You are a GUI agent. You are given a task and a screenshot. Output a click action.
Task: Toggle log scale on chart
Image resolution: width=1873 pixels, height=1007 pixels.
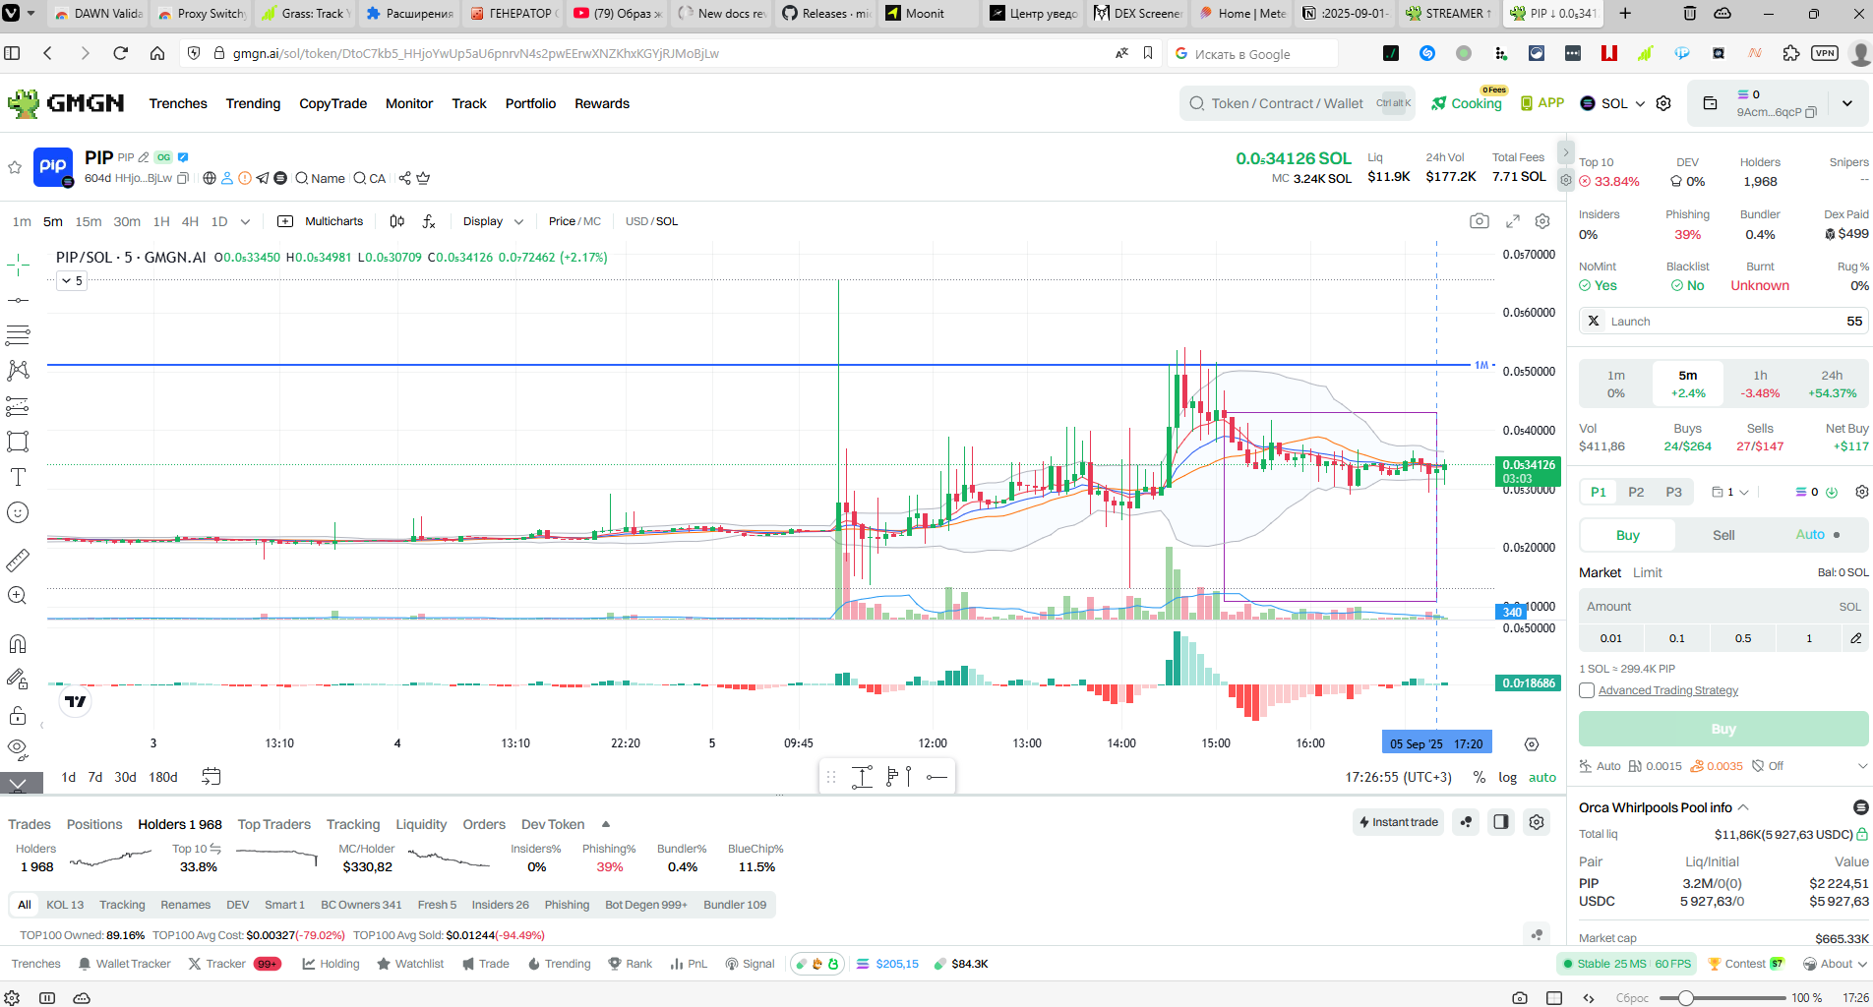coord(1507,777)
